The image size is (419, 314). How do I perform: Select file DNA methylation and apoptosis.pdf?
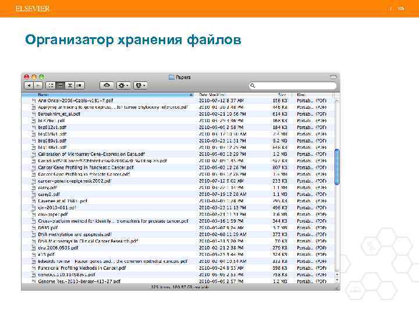(75, 234)
